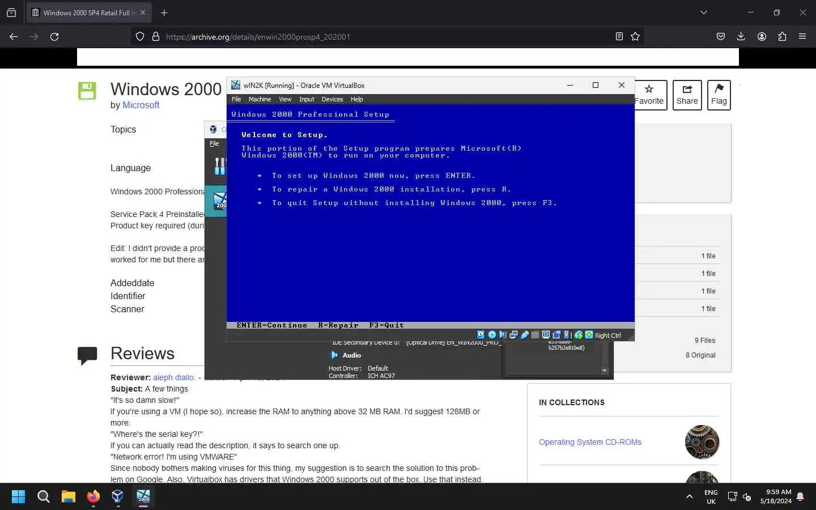The height and width of the screenshot is (510, 816).
Task: Open Windows taskbar Search
Action: (x=44, y=496)
